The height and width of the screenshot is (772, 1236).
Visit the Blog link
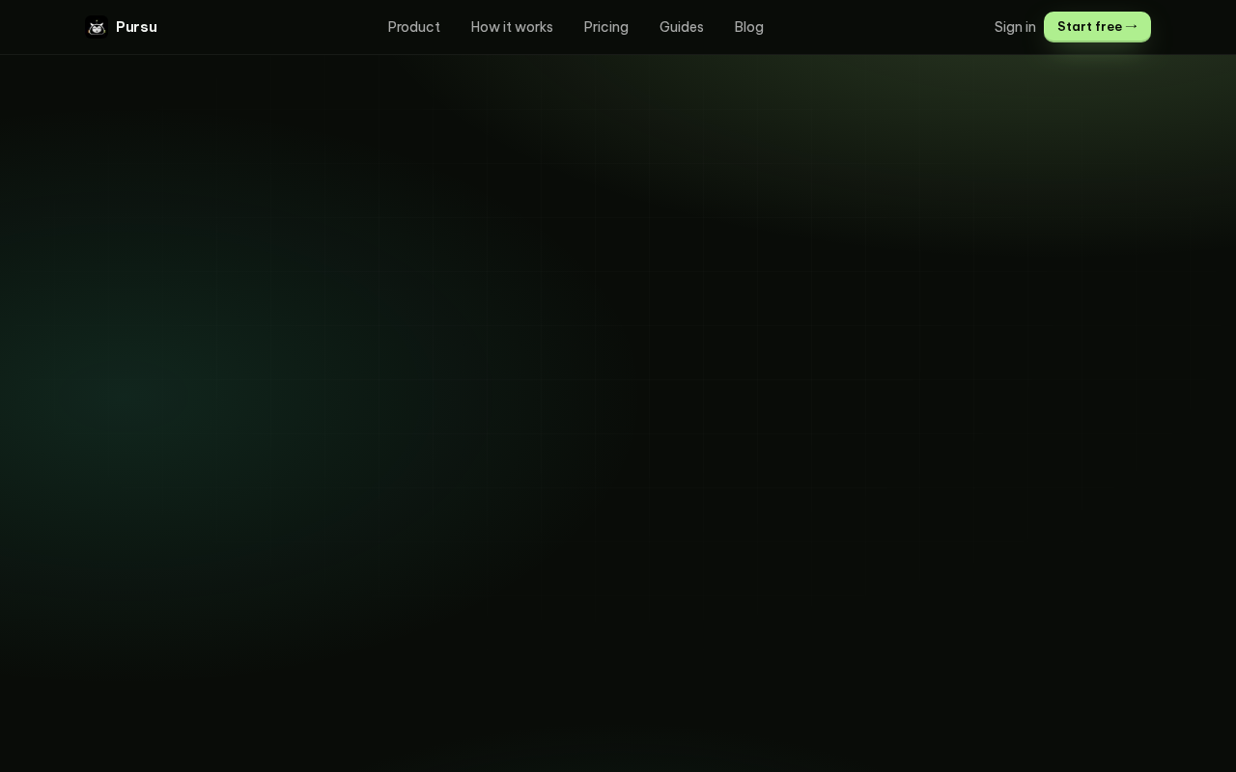click(749, 27)
